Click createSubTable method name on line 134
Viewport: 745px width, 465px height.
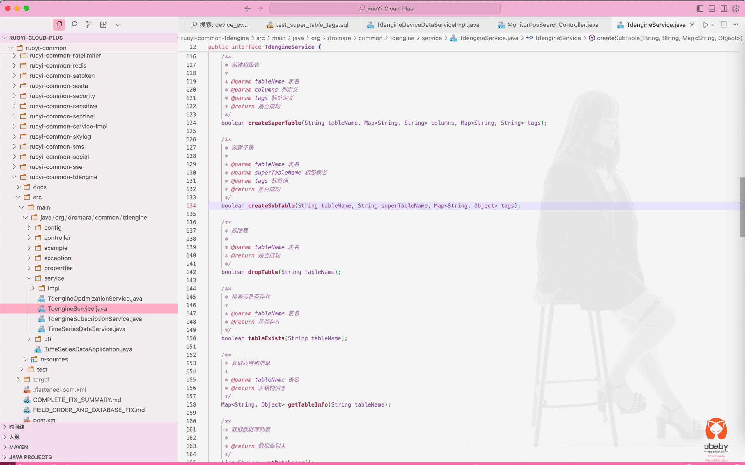[271, 206]
